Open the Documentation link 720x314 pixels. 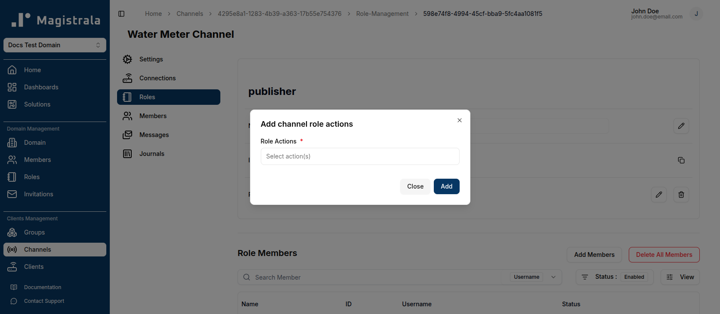[42, 287]
